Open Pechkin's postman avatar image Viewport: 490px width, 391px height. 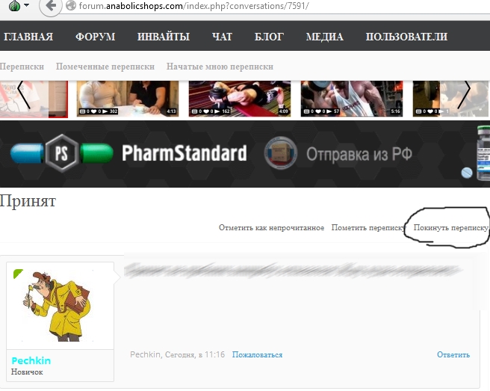60,306
